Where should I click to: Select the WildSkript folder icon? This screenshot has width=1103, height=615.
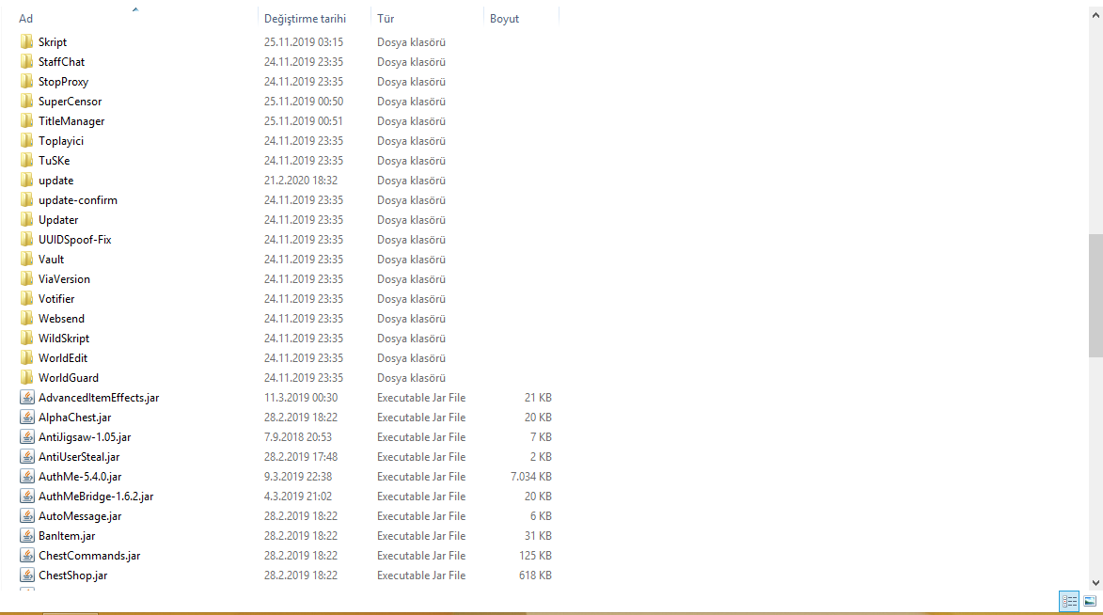click(26, 337)
